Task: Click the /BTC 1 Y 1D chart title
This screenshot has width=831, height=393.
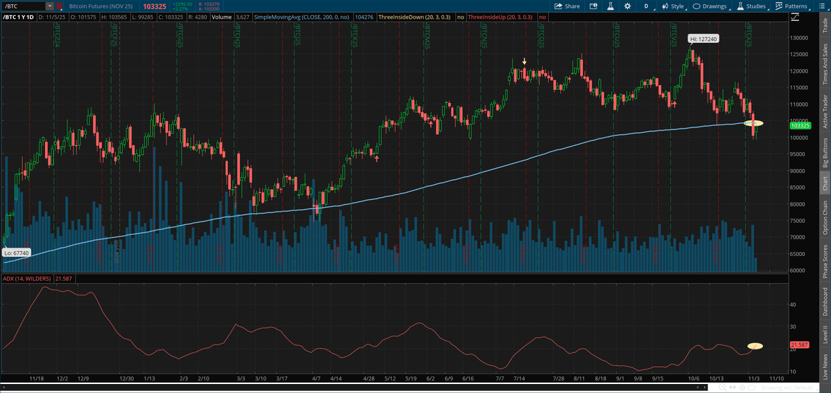Action: pos(19,17)
